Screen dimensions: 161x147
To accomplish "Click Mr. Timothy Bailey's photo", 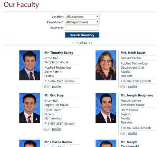I will [x=30, y=65].
